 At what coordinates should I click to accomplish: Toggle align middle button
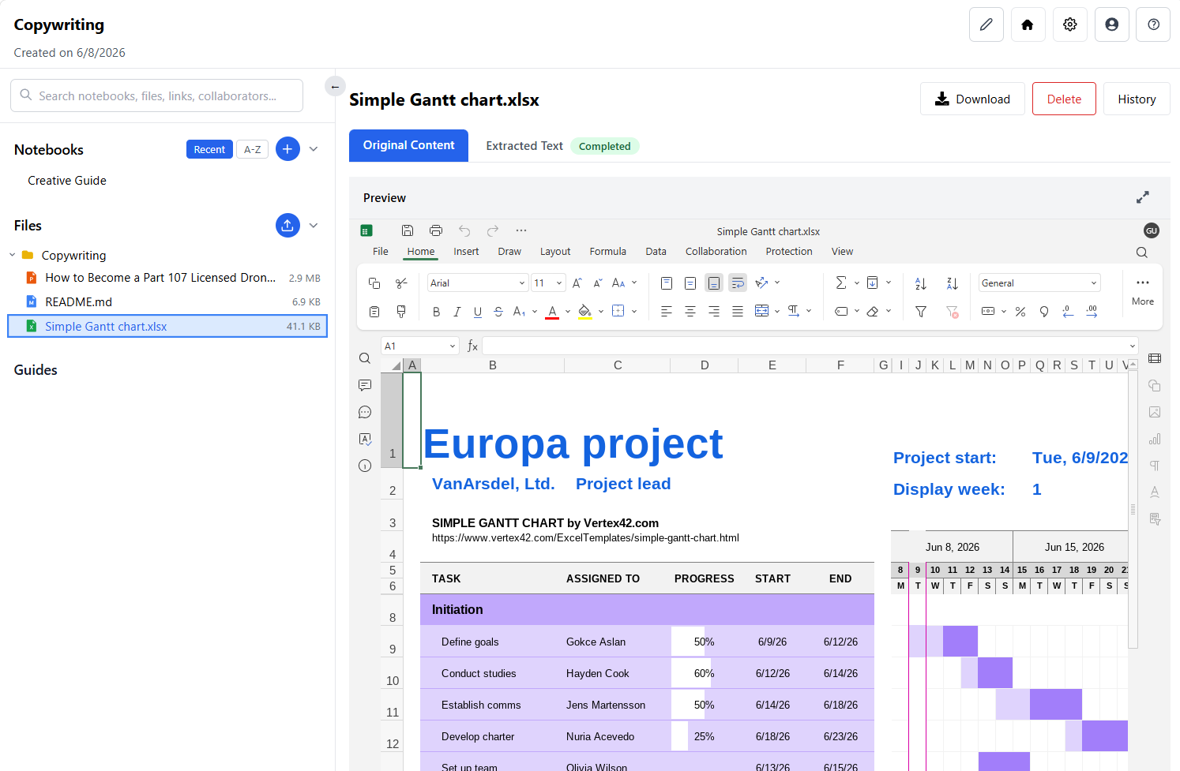(690, 283)
